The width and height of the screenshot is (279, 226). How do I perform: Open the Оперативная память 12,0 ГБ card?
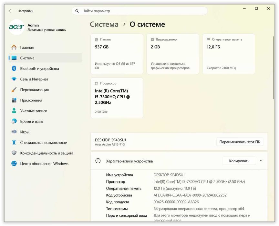click(229, 54)
